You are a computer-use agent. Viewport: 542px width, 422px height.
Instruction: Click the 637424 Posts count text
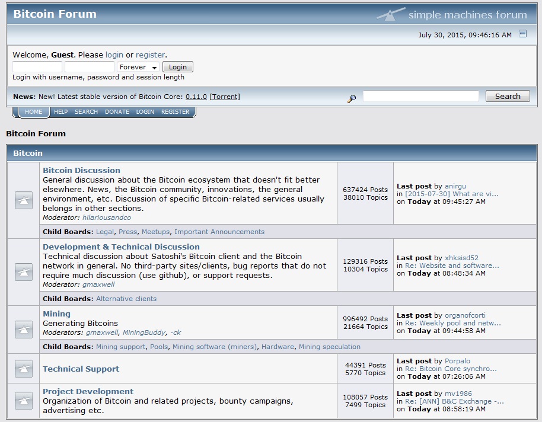tap(365, 190)
